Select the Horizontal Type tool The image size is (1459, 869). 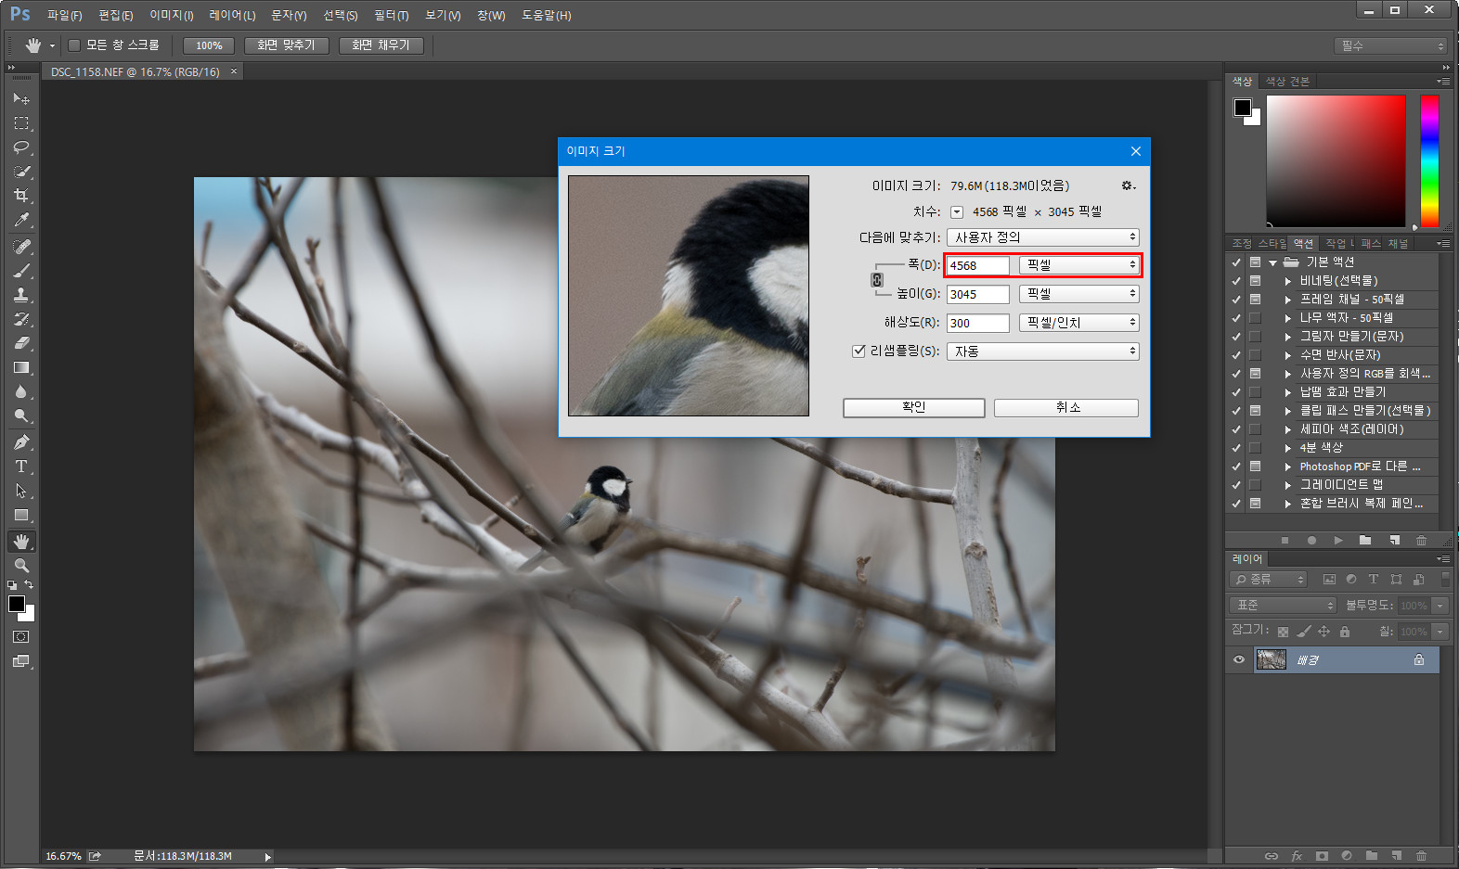[21, 466]
